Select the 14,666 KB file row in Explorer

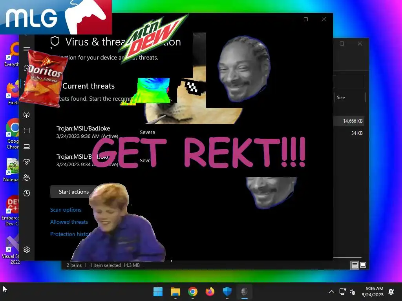[x=349, y=121]
